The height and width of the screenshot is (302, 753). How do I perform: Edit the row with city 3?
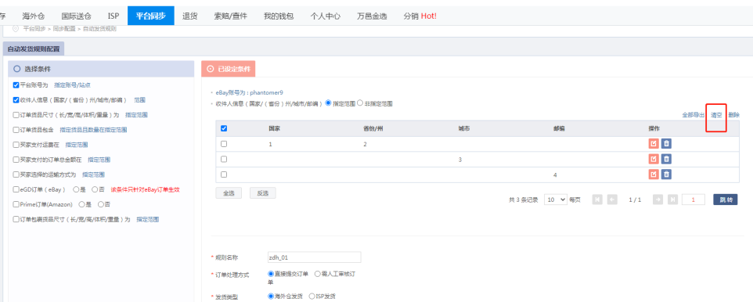point(653,159)
